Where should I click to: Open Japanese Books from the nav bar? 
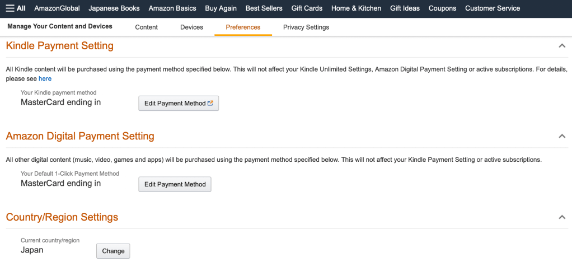coord(114,8)
